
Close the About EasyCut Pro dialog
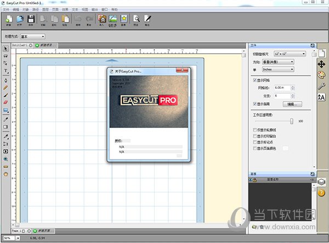point(182,70)
